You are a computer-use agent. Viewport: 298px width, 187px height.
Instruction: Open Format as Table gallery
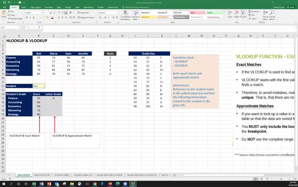(135, 15)
